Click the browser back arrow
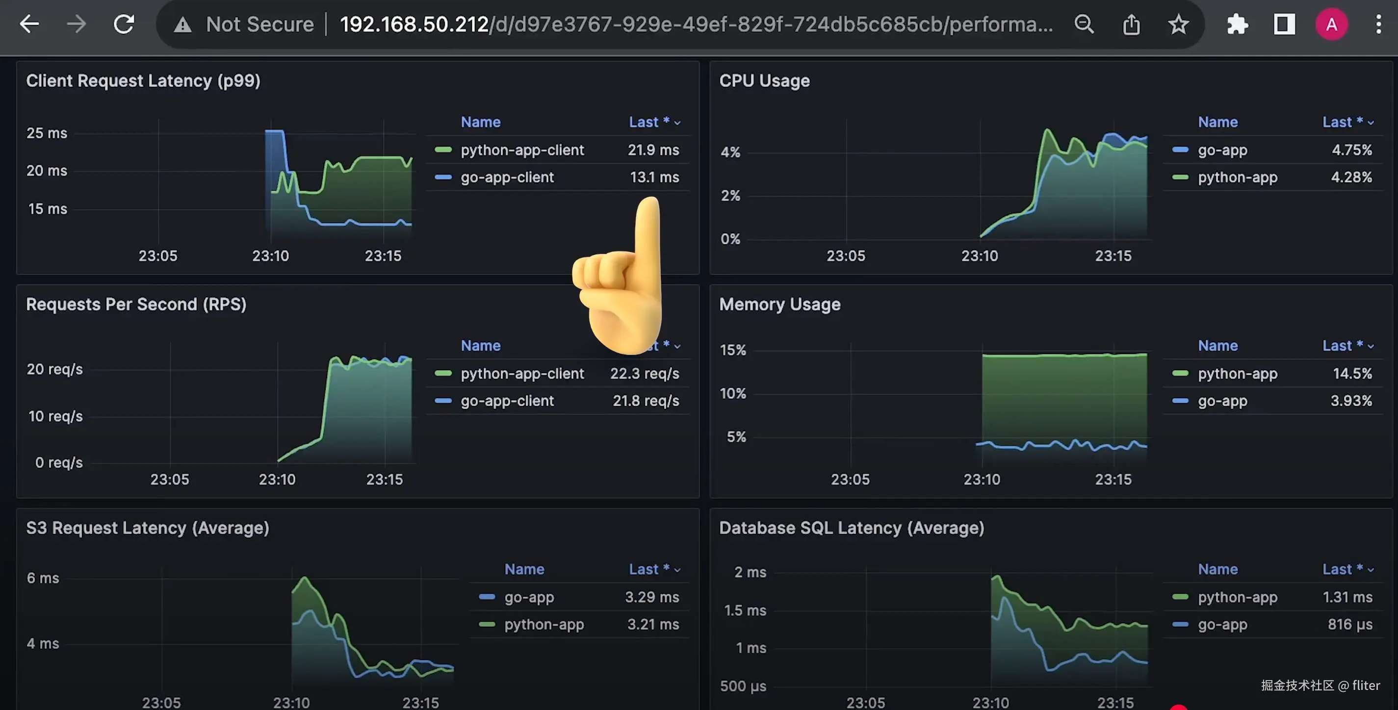The width and height of the screenshot is (1398, 710). [29, 25]
